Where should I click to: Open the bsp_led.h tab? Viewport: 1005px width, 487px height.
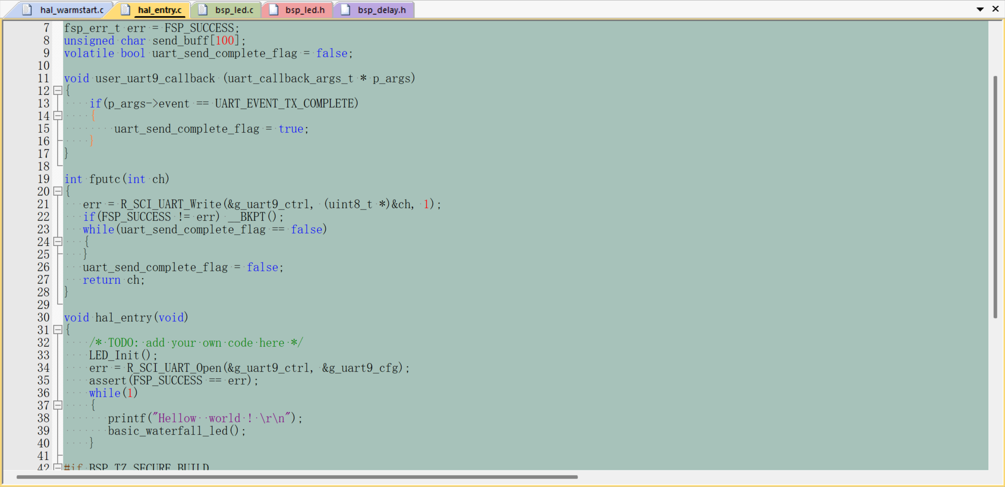coord(297,10)
